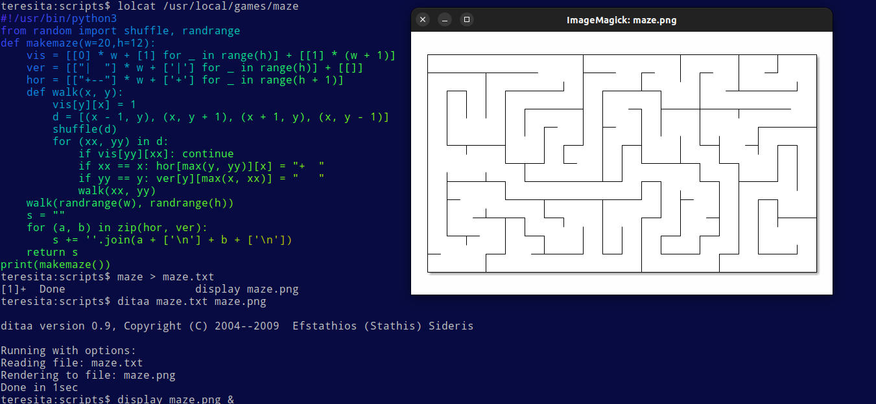This screenshot has height=404, width=876.
Task: Minimize the ImageMagick maze.png window
Action: [x=444, y=19]
